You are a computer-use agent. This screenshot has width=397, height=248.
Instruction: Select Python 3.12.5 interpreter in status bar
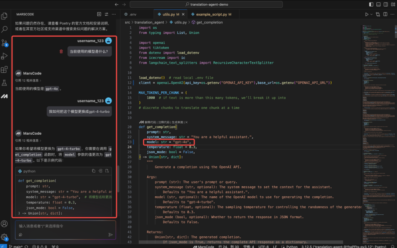click(x=344, y=247)
